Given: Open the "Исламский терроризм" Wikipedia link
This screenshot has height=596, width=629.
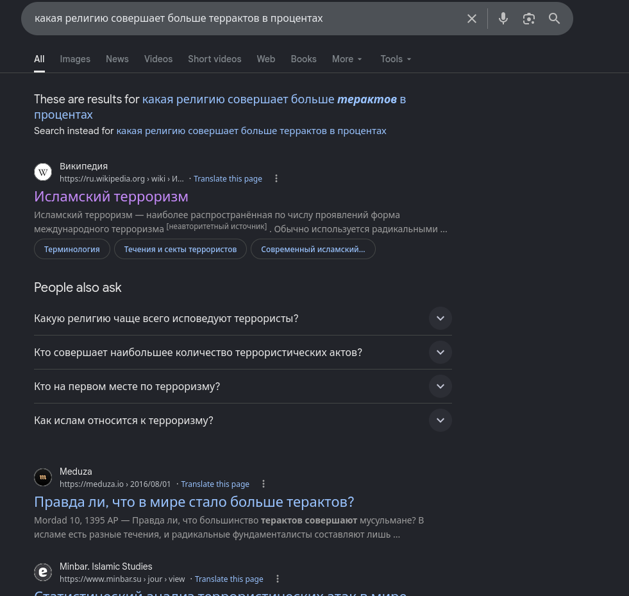Looking at the screenshot, I should pos(111,197).
